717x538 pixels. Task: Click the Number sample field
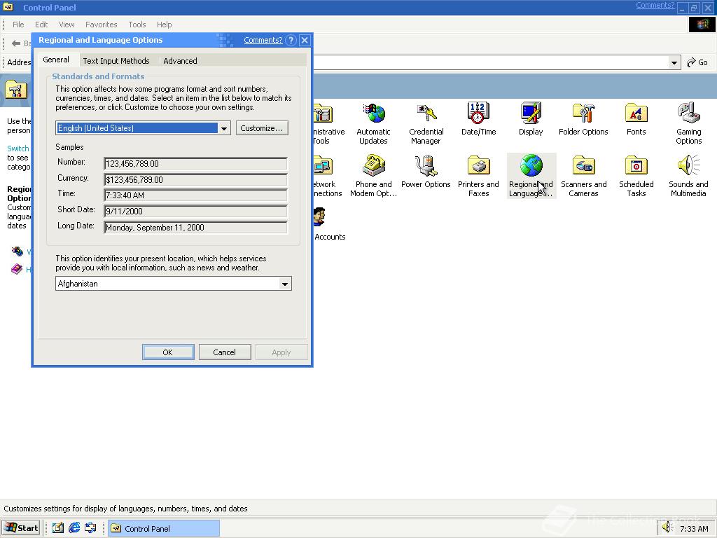[196, 164]
